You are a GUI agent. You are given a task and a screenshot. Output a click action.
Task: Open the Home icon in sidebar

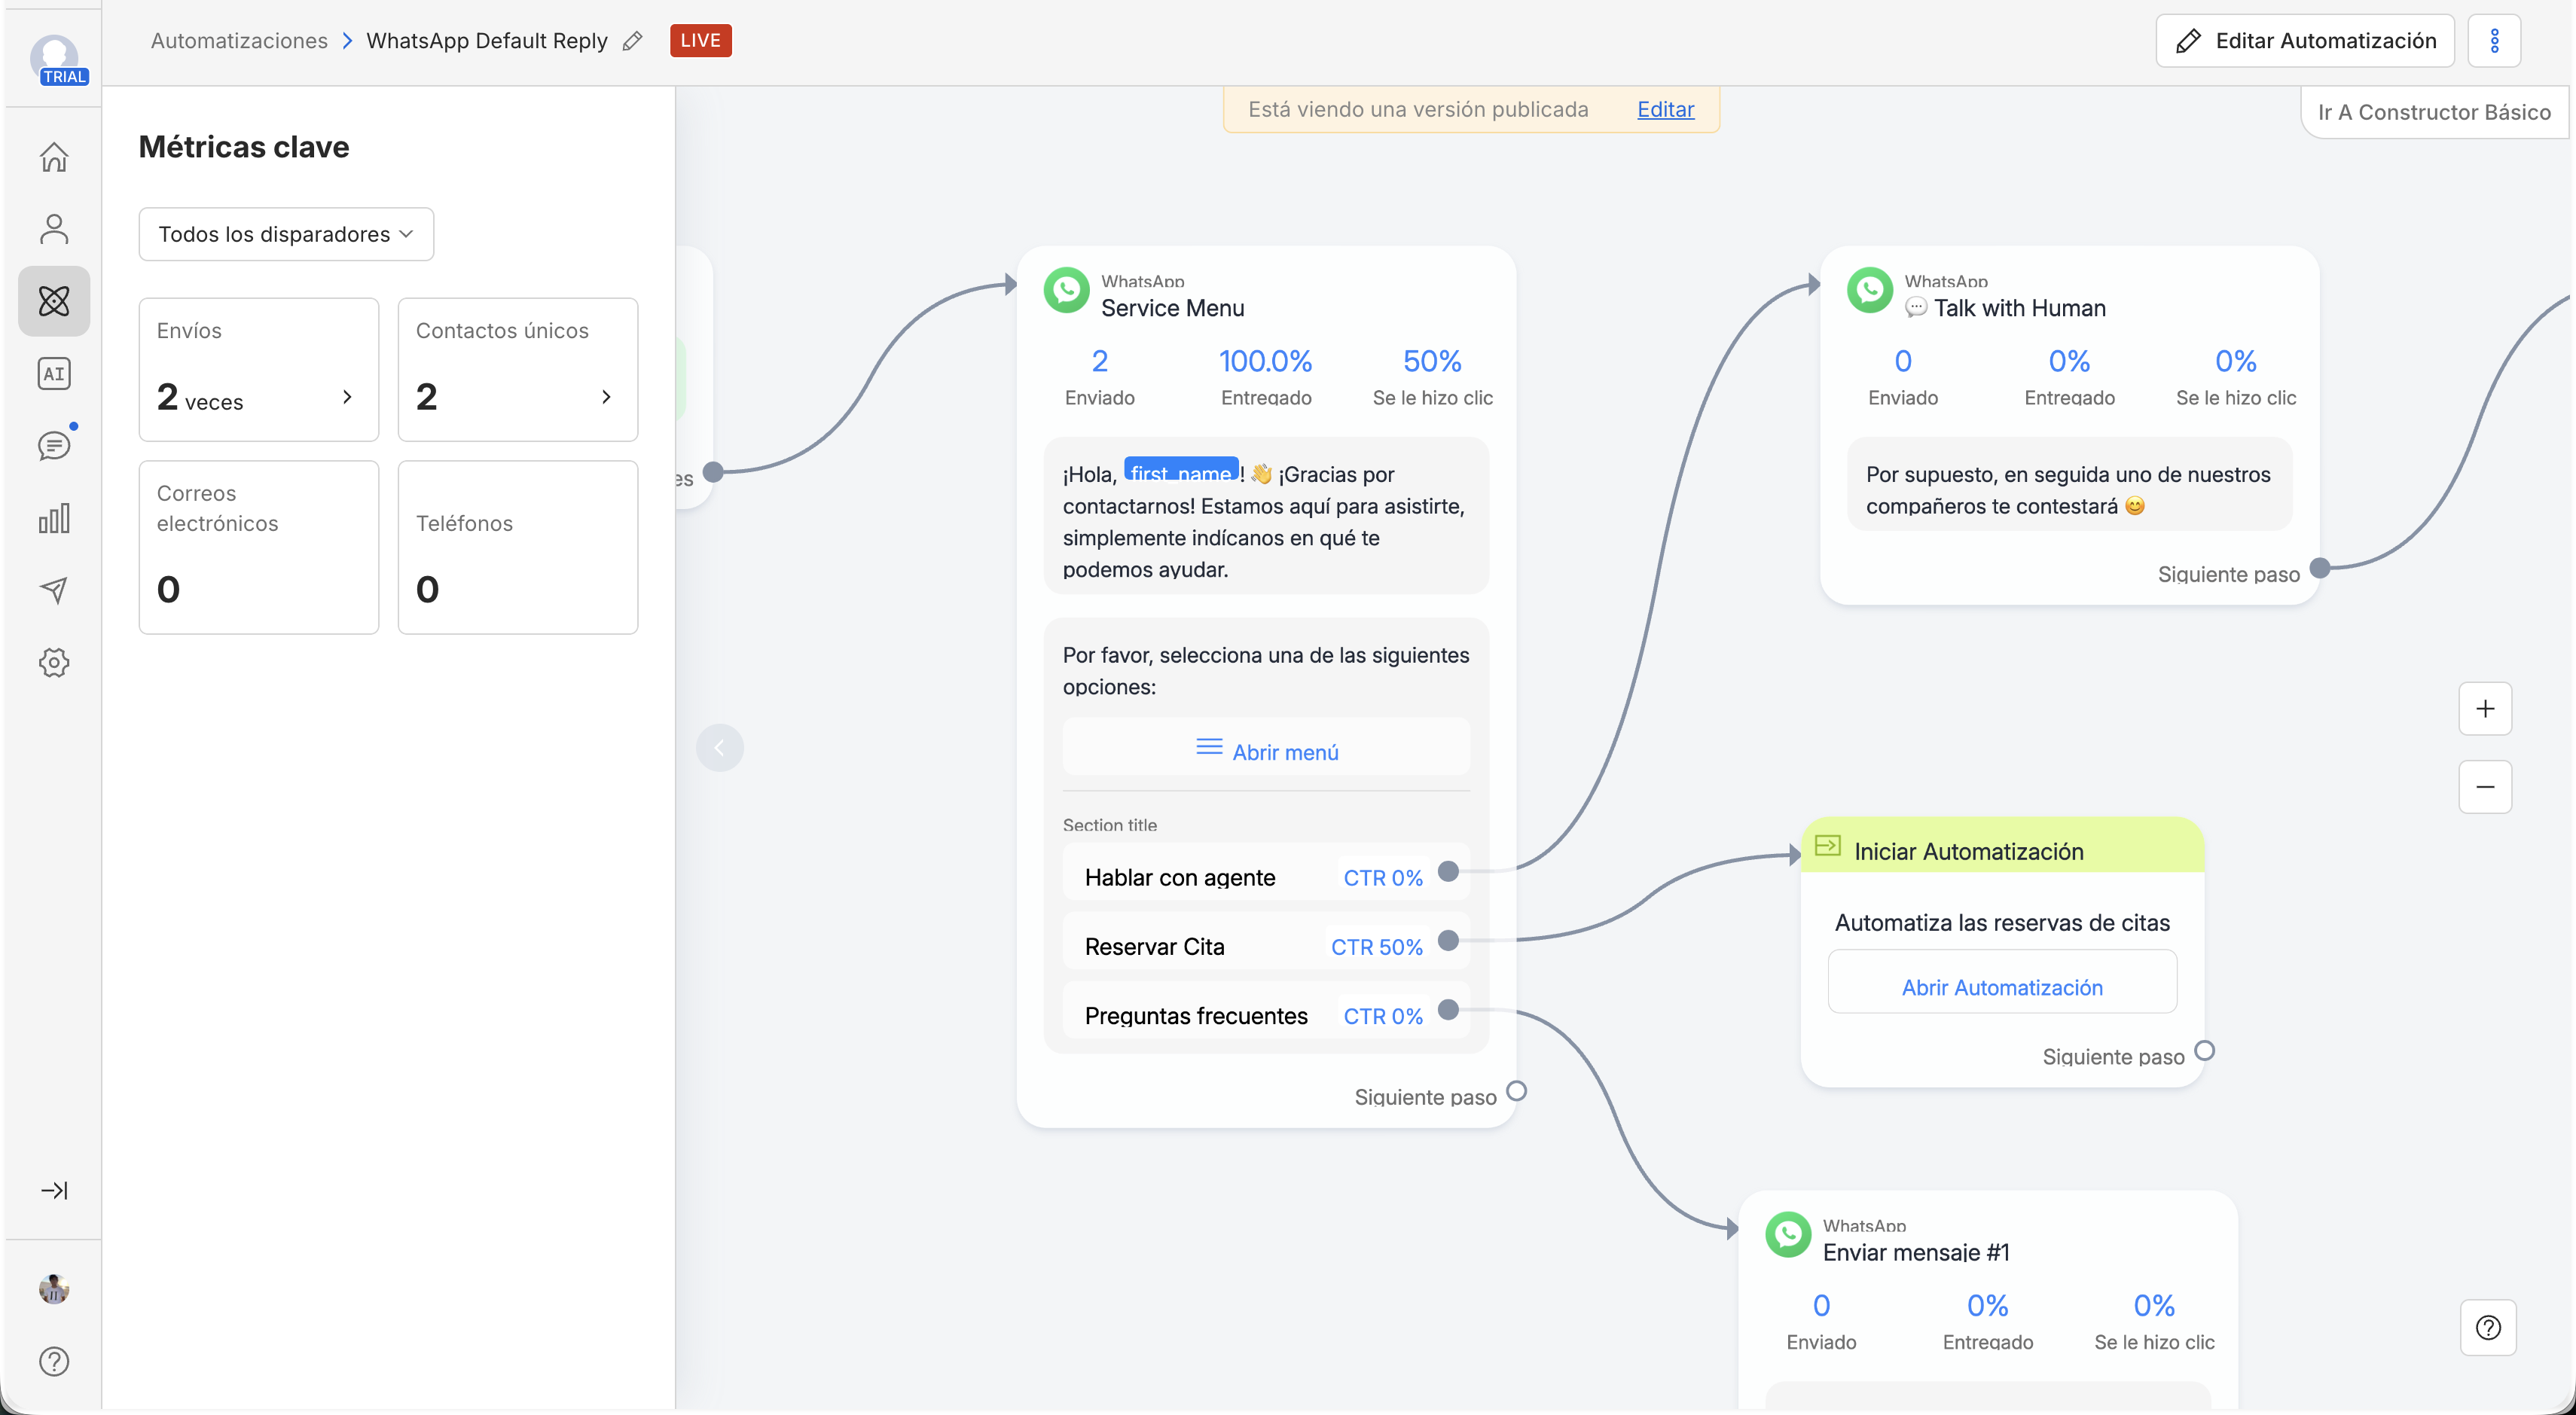(54, 157)
